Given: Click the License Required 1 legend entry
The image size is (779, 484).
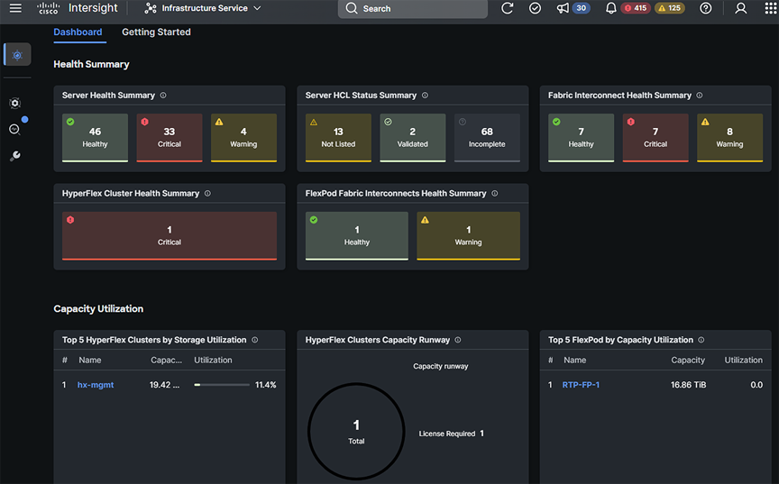Looking at the screenshot, I should 451,434.
